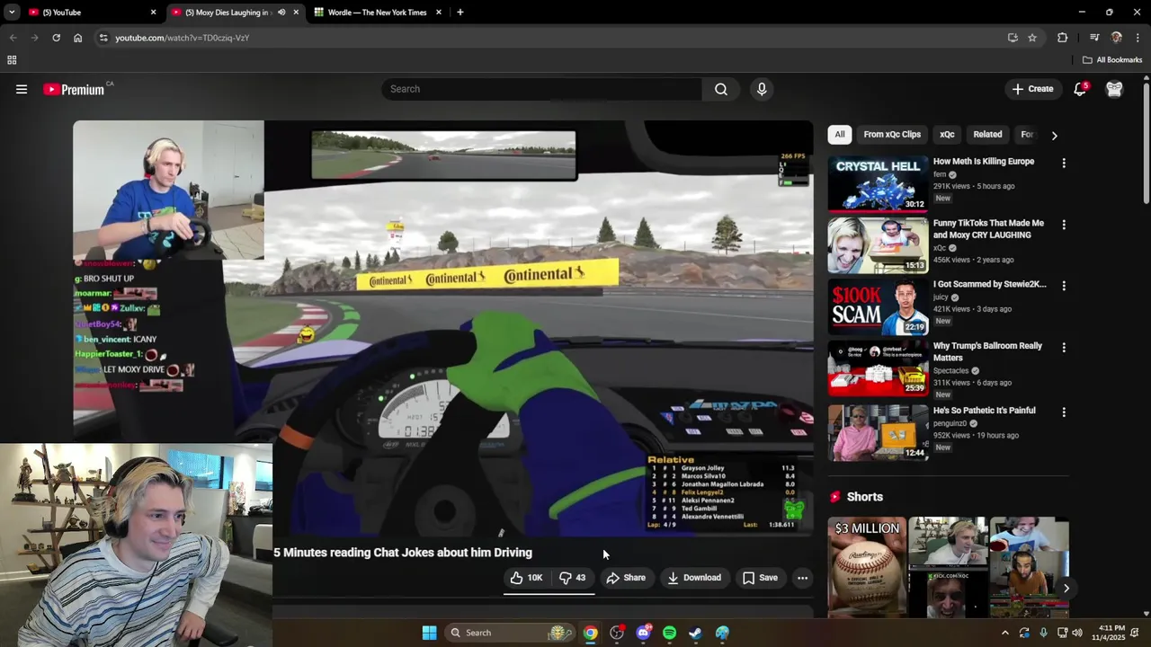Image resolution: width=1151 pixels, height=647 pixels.
Task: Click the Windows taskbar search box
Action: [x=508, y=633]
